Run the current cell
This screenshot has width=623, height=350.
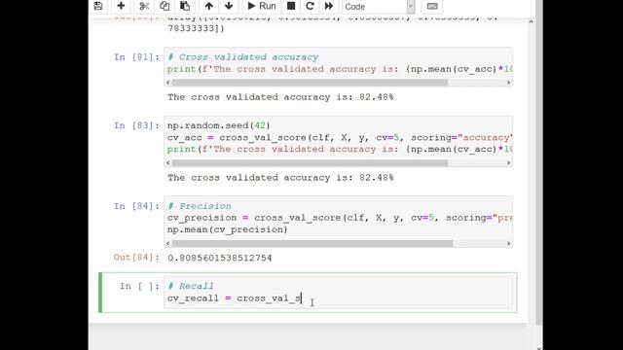tap(262, 6)
